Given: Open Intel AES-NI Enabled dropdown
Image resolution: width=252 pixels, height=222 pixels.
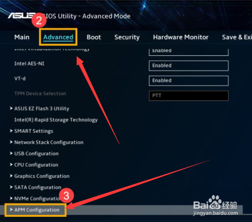Looking at the screenshot, I should pos(189,66).
